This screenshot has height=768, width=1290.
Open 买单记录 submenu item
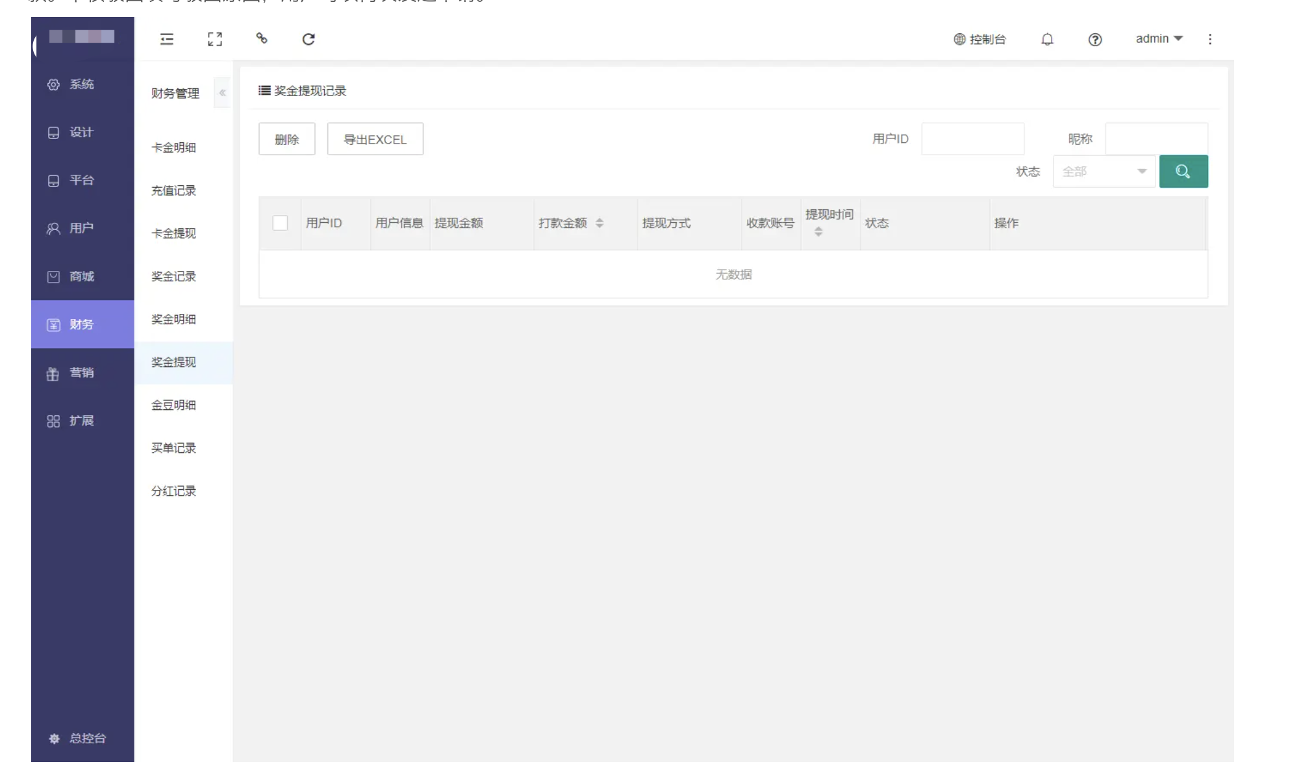[x=184, y=448]
